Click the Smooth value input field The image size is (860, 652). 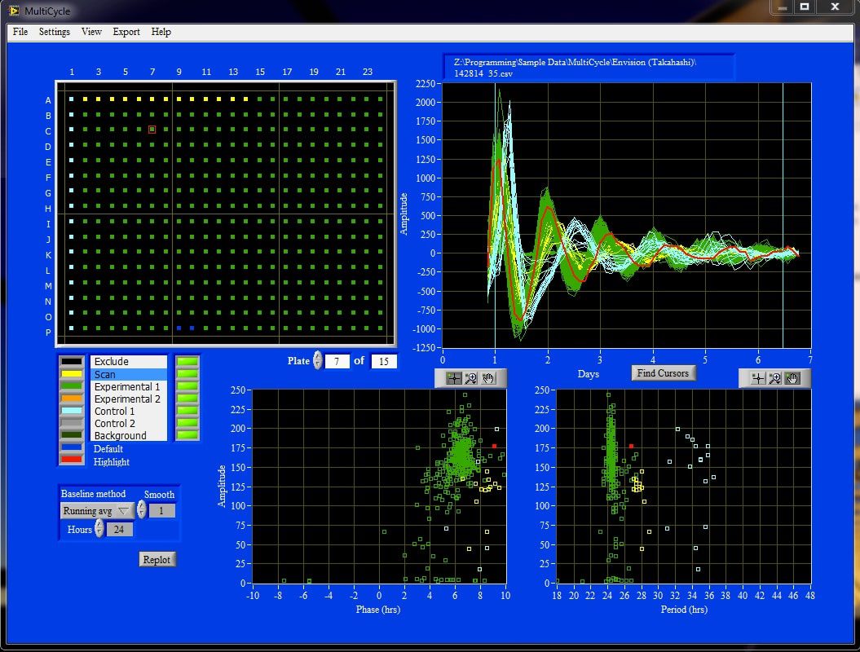click(161, 511)
